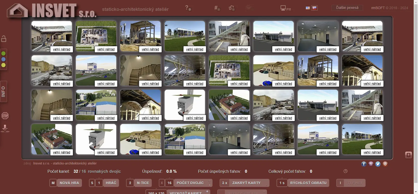Viewport: 418px width, 194px height.
Task: Open the RÝCHLOSŤ OBRATU speed selector
Action: click(308, 183)
